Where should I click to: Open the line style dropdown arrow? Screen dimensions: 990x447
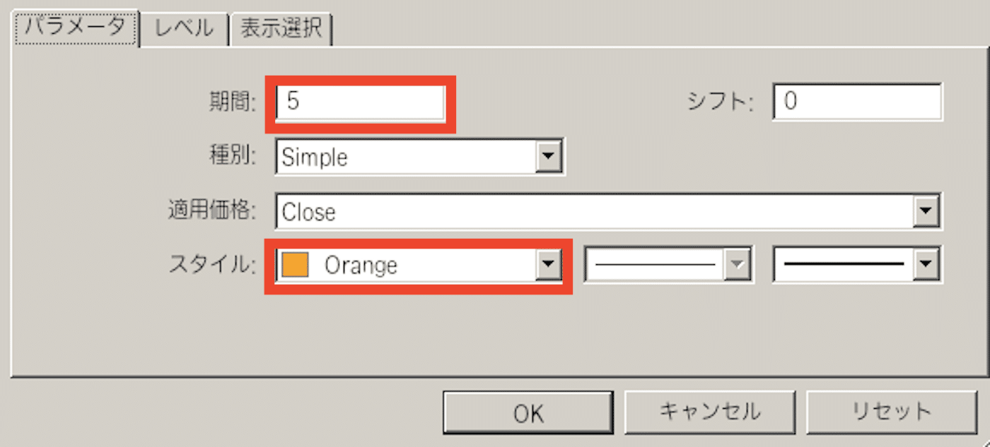736,266
